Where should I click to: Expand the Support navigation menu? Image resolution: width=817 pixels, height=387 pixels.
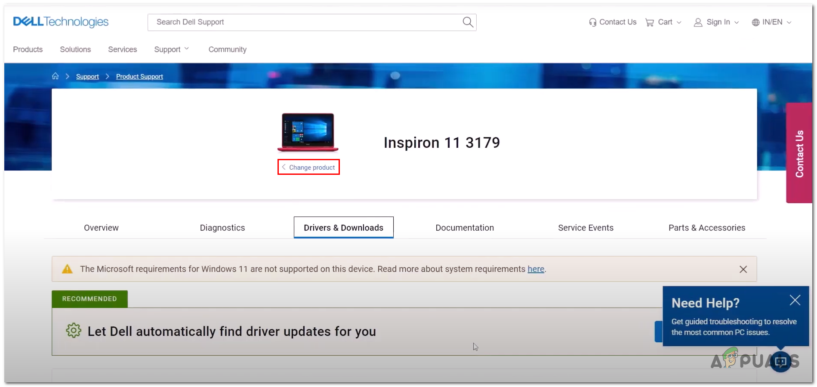172,49
